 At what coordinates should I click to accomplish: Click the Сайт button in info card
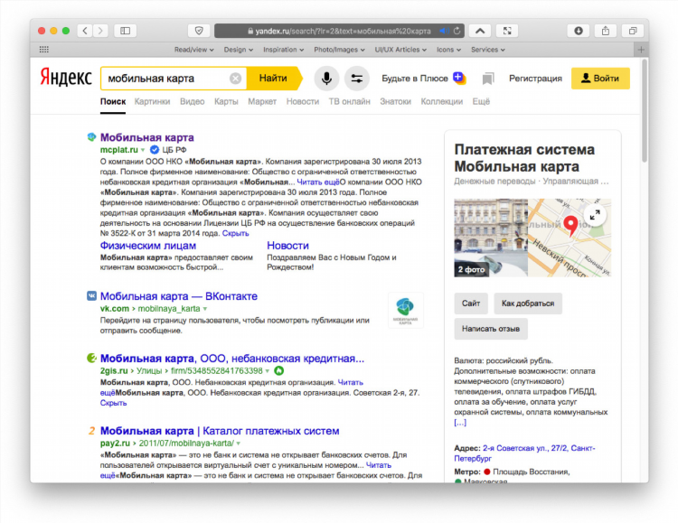click(471, 304)
